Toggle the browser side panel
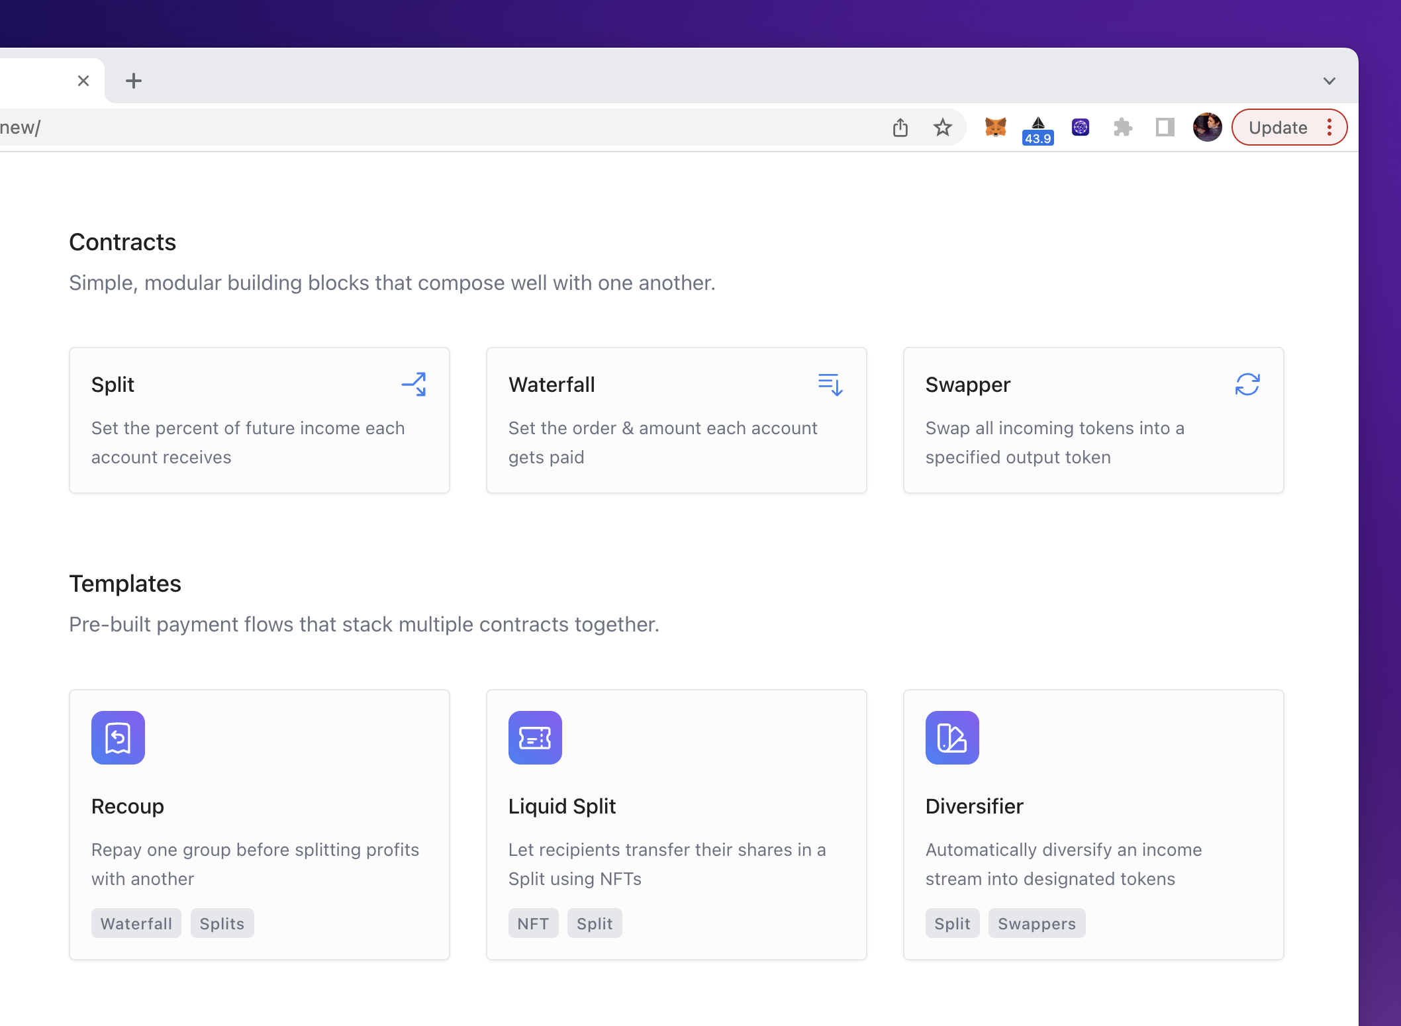 pyautogui.click(x=1165, y=127)
